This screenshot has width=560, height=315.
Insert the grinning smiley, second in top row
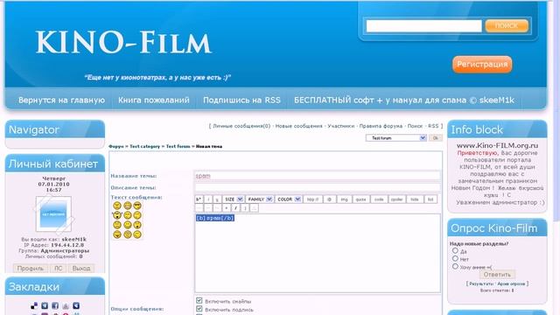tap(128, 206)
